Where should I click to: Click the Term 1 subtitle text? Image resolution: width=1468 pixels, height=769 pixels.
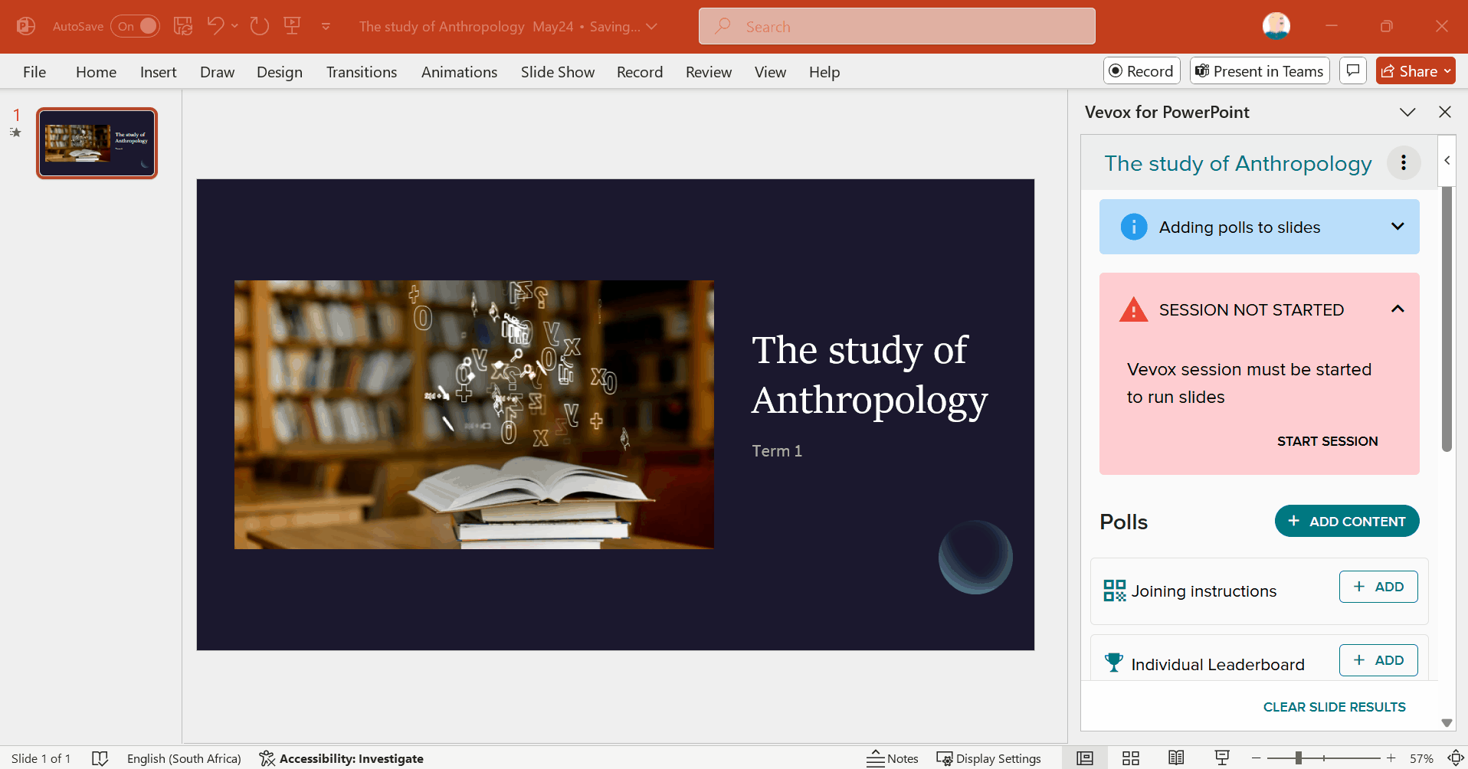777,451
